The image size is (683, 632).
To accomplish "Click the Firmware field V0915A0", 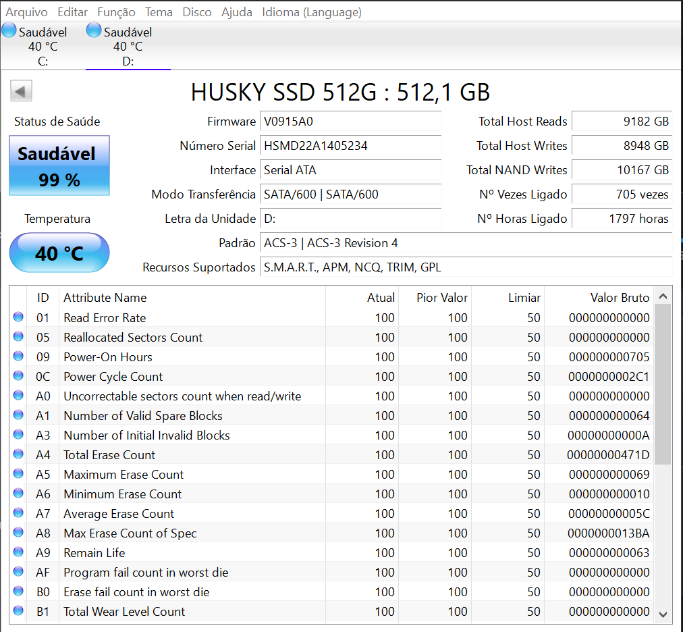I will pyautogui.click(x=351, y=121).
